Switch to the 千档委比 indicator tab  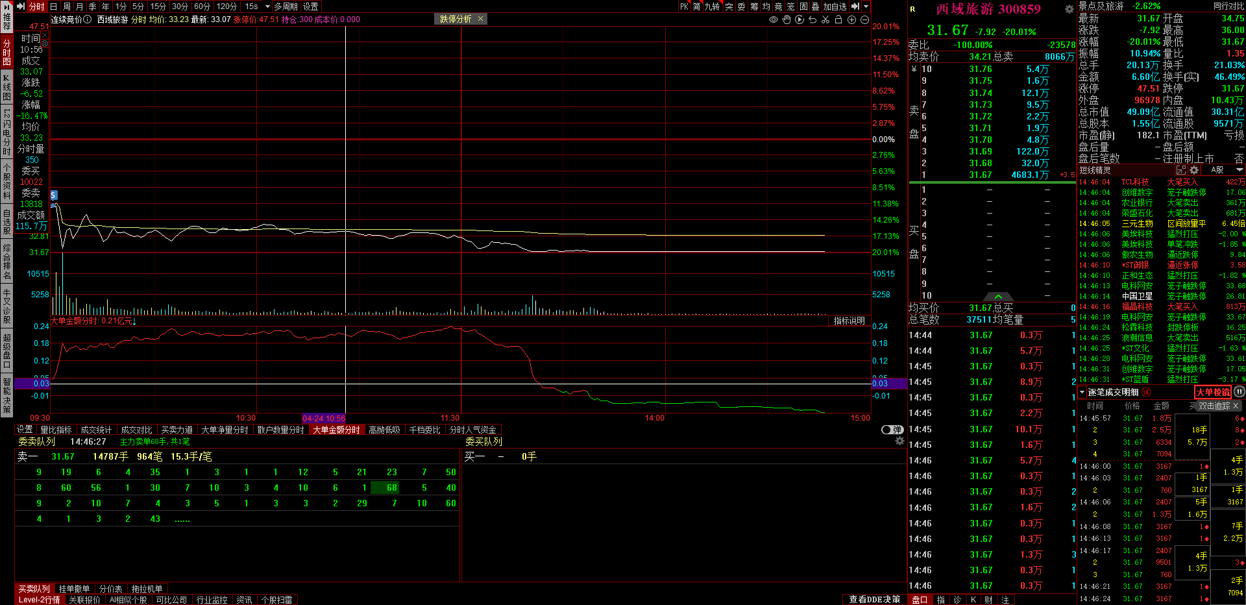[x=424, y=430]
